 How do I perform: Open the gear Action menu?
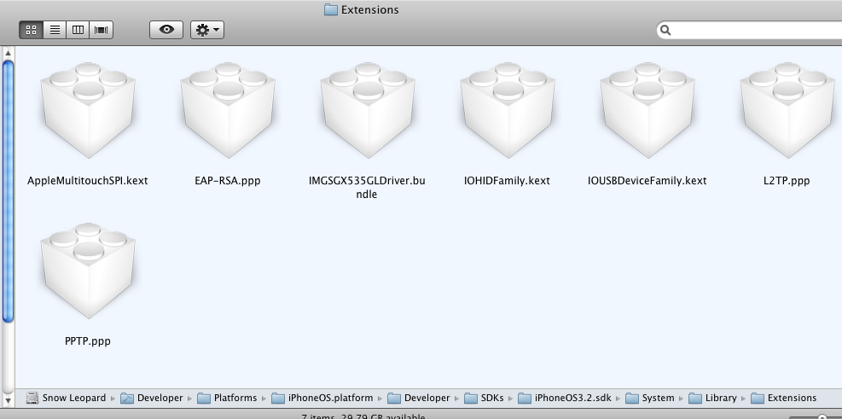tap(207, 30)
